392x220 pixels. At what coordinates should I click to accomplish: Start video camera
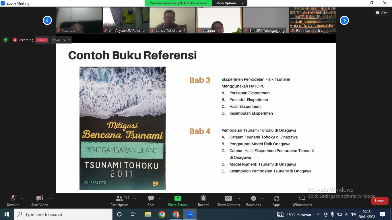point(40,201)
